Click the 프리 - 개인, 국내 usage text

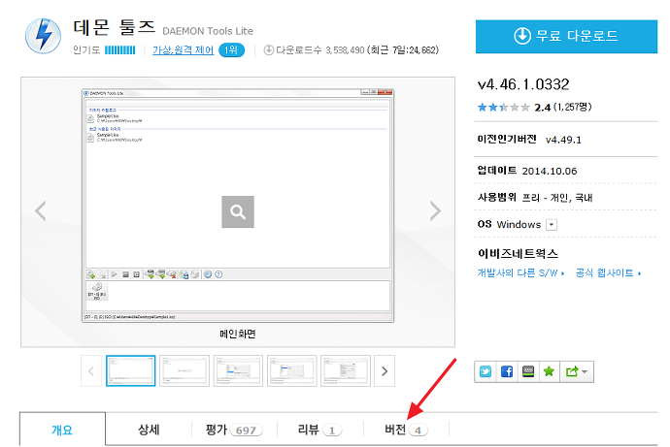(557, 198)
